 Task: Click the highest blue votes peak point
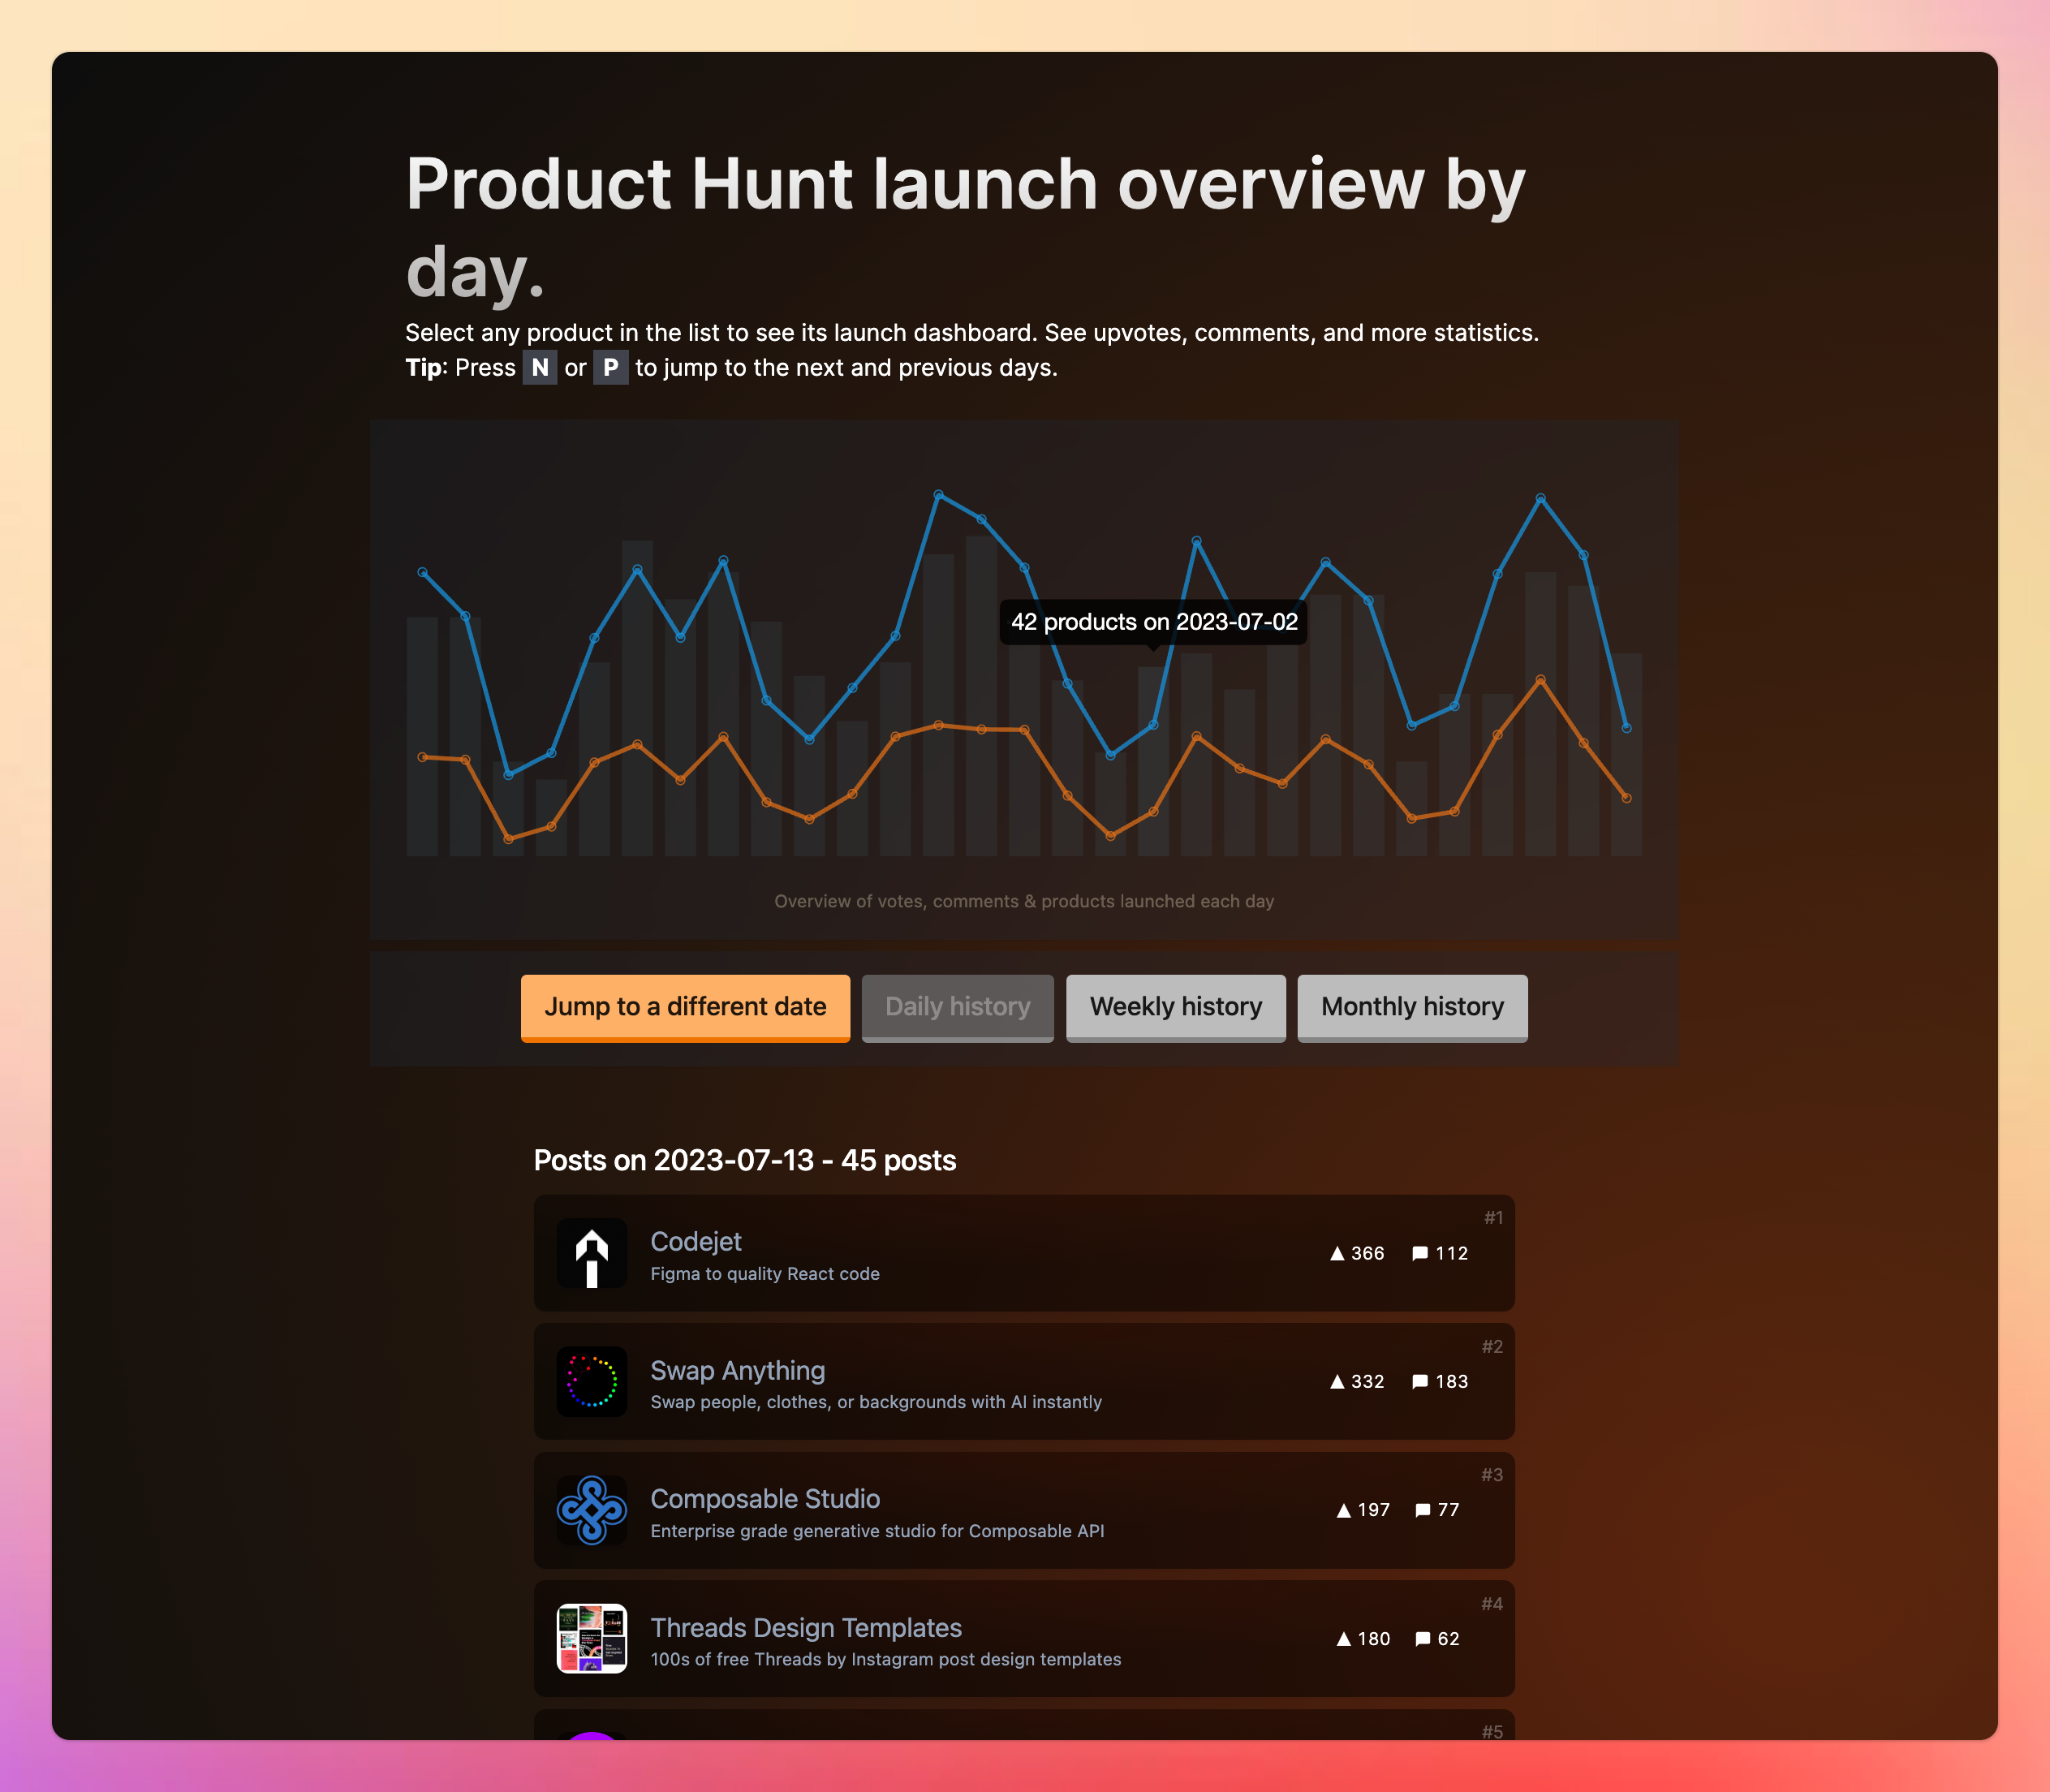[938, 494]
